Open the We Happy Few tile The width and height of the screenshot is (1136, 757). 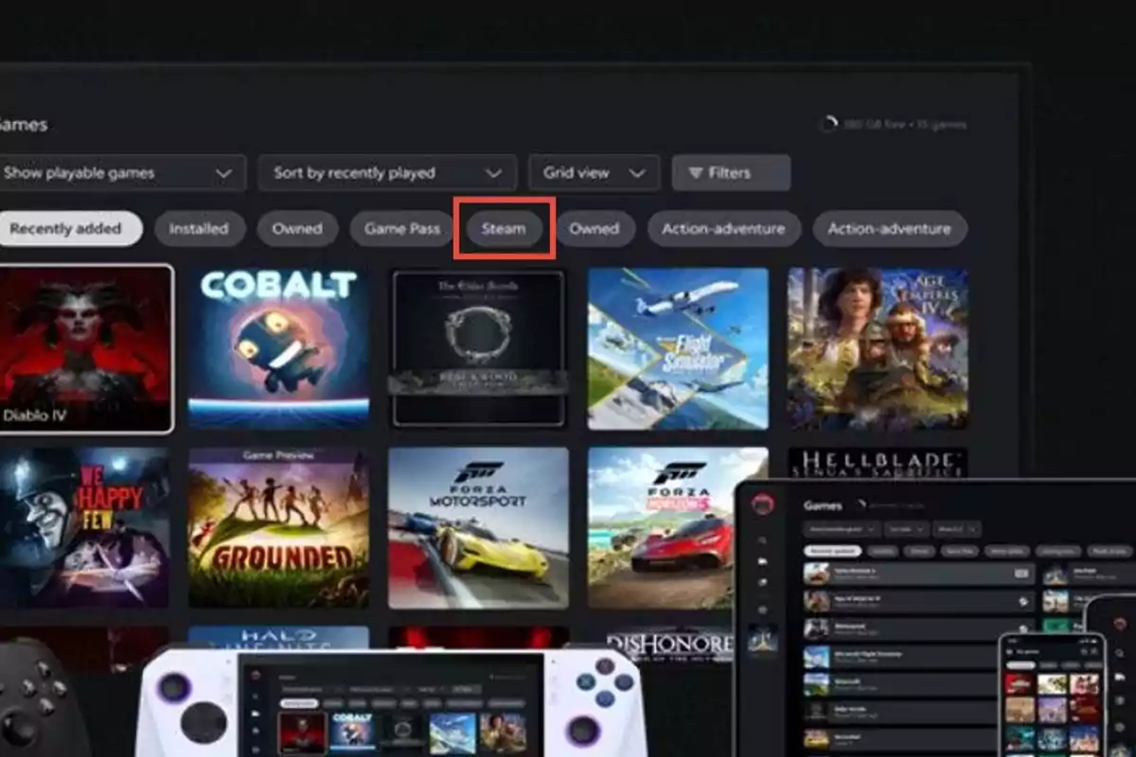coord(85,527)
